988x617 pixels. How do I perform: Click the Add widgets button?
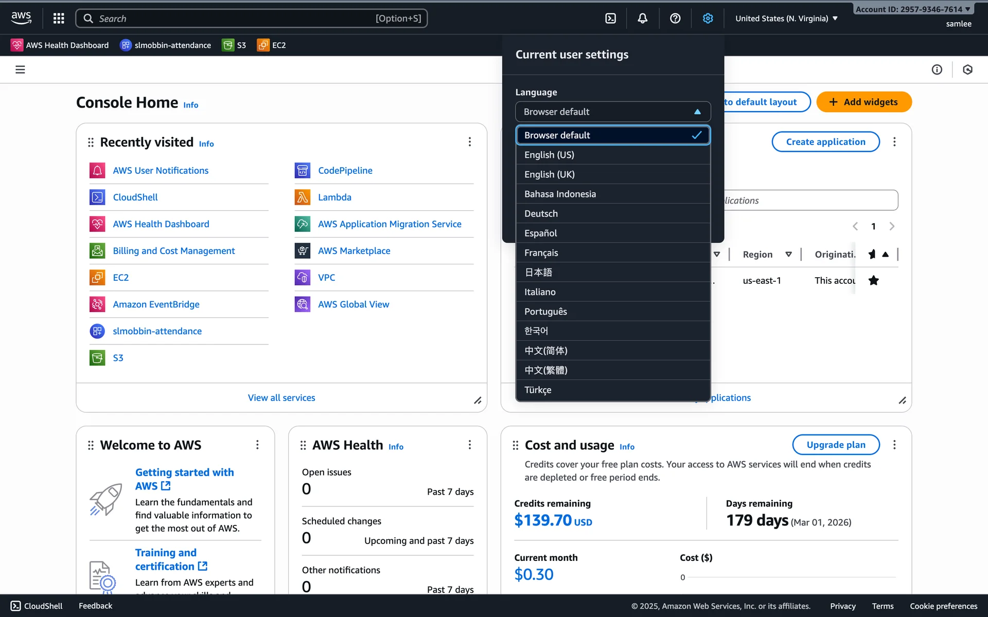(x=863, y=102)
